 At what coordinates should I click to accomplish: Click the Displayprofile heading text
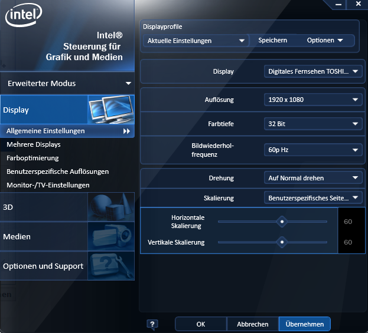162,27
